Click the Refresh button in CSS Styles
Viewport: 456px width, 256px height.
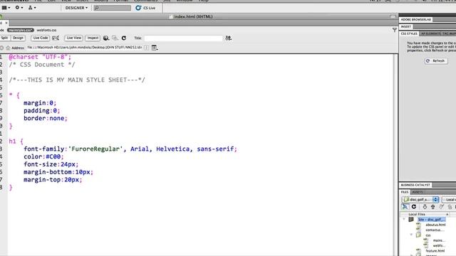[436, 61]
